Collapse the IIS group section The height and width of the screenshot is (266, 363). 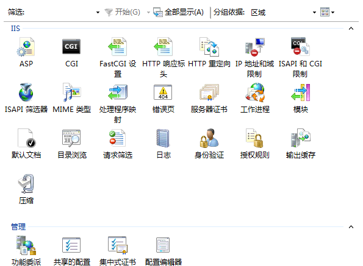[x=351, y=29]
